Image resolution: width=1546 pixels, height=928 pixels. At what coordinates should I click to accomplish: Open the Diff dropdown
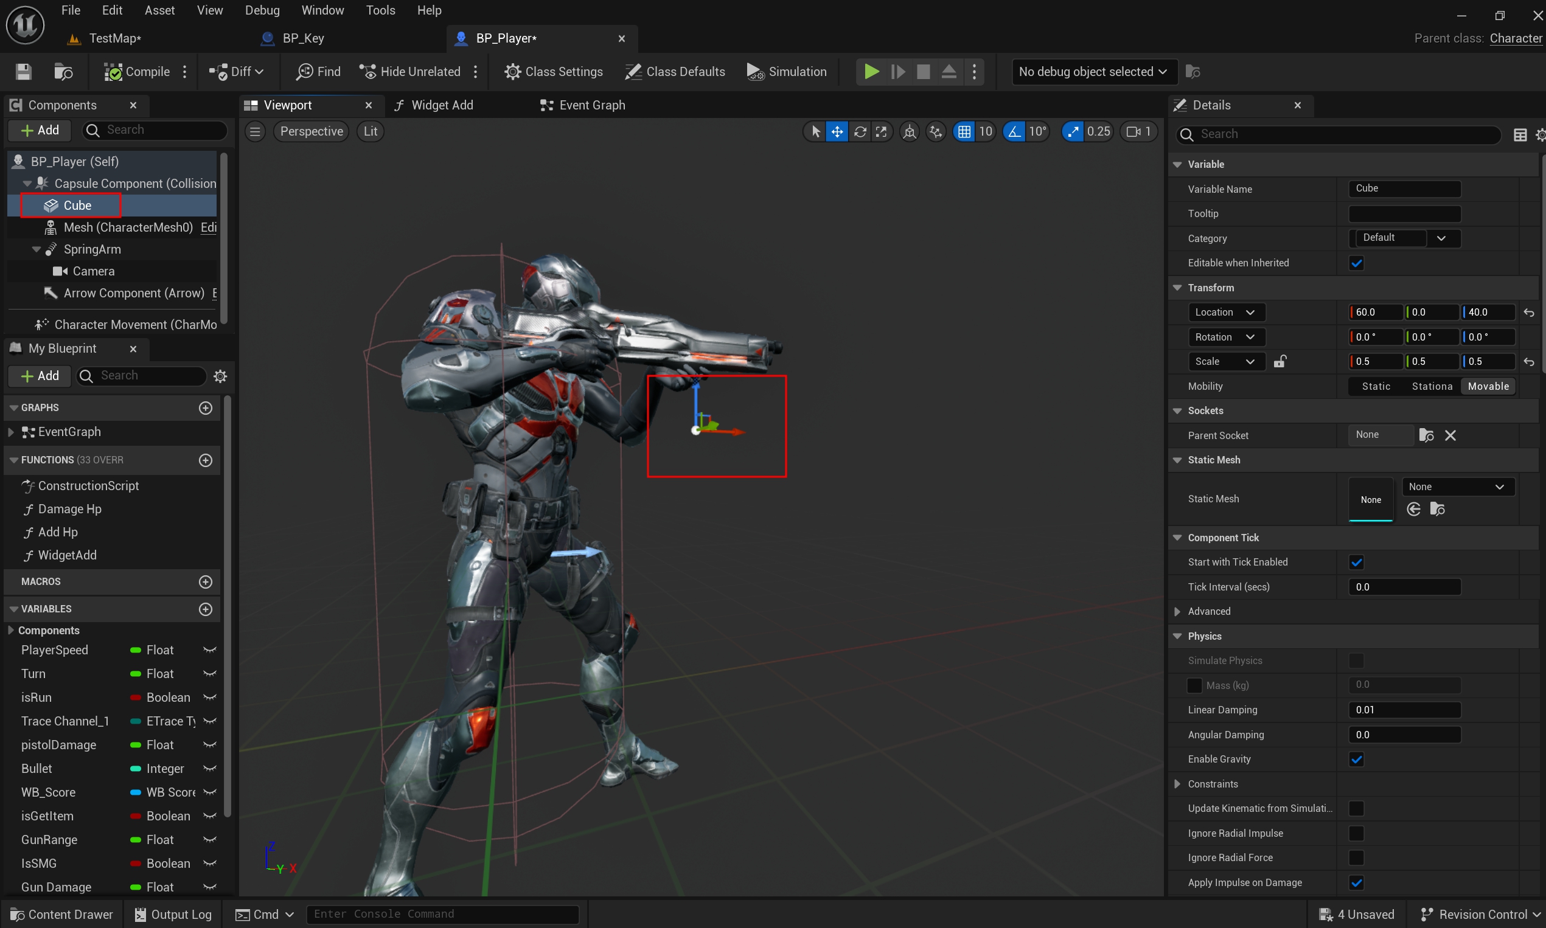(x=237, y=72)
